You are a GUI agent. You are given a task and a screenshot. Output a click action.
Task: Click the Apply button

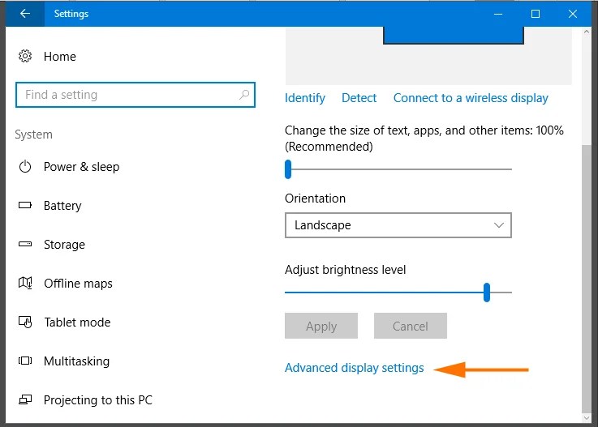click(321, 326)
